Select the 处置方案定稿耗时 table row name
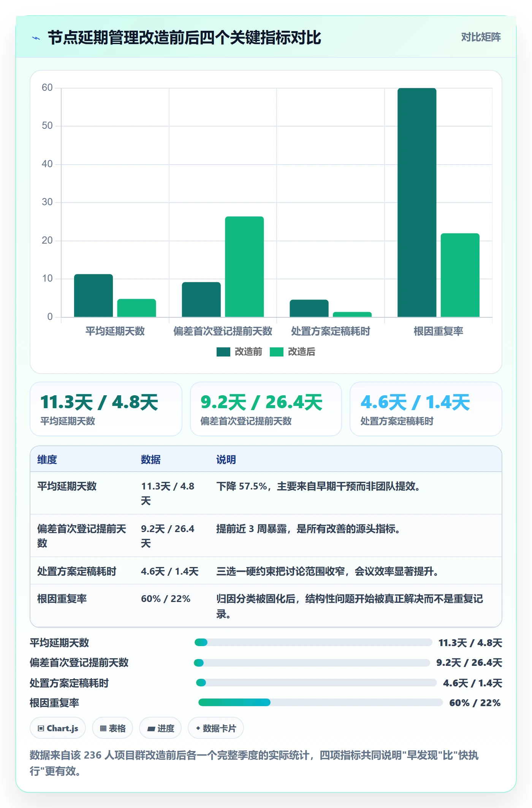Viewport: 532px width, 808px height. 77,572
